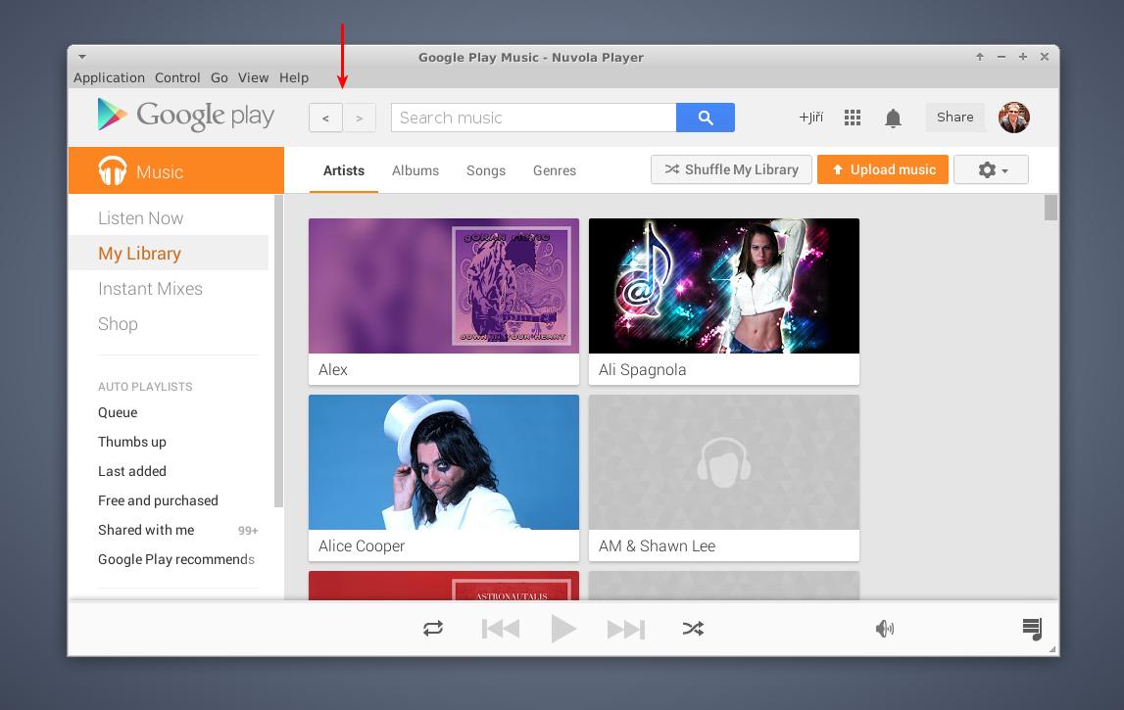1124x710 pixels.
Task: Open the profile avatar menu
Action: point(1014,117)
